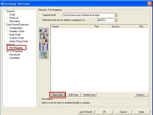Open Protocols under General
The height and width of the screenshot is (115, 153).
(x=14, y=18)
